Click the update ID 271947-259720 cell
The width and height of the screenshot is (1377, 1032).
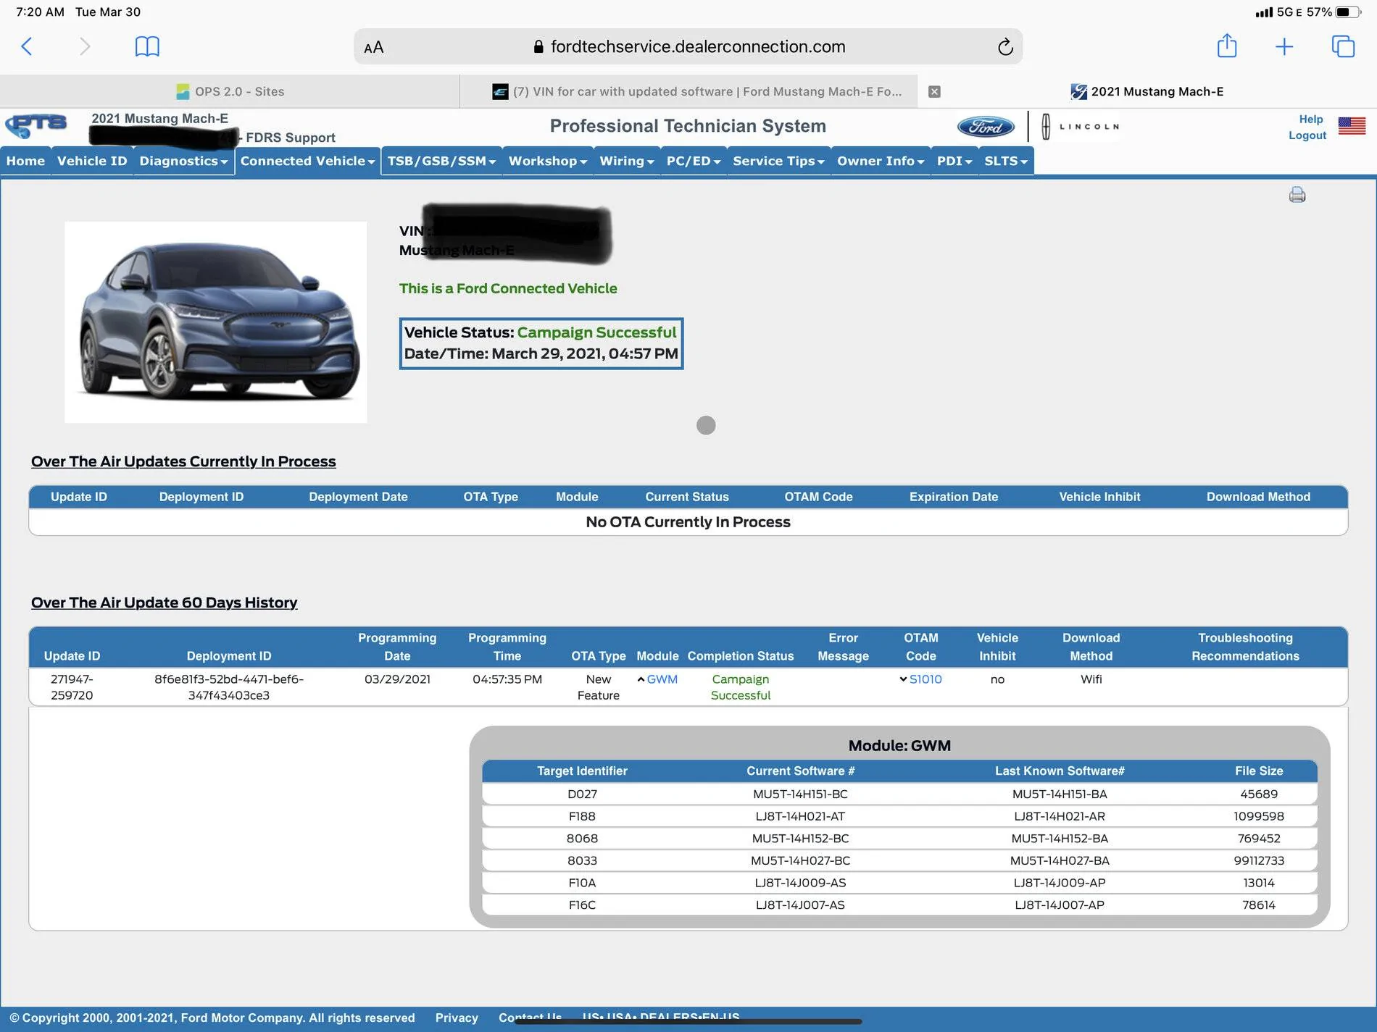[x=72, y=687]
